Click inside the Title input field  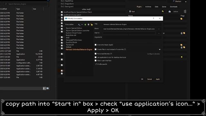pos(132,24)
